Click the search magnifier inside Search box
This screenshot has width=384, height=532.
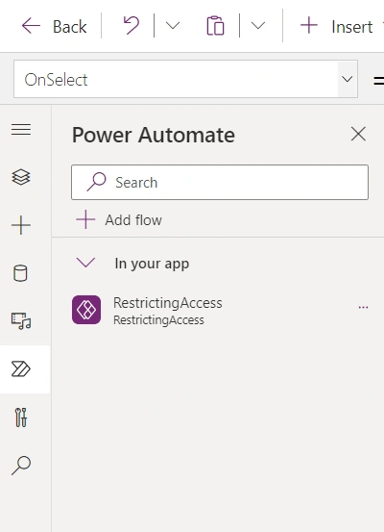[x=97, y=182]
